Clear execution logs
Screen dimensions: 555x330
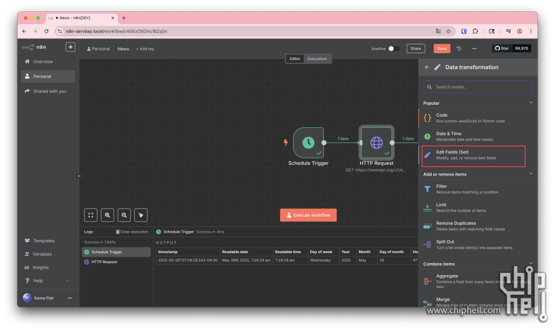coord(132,232)
